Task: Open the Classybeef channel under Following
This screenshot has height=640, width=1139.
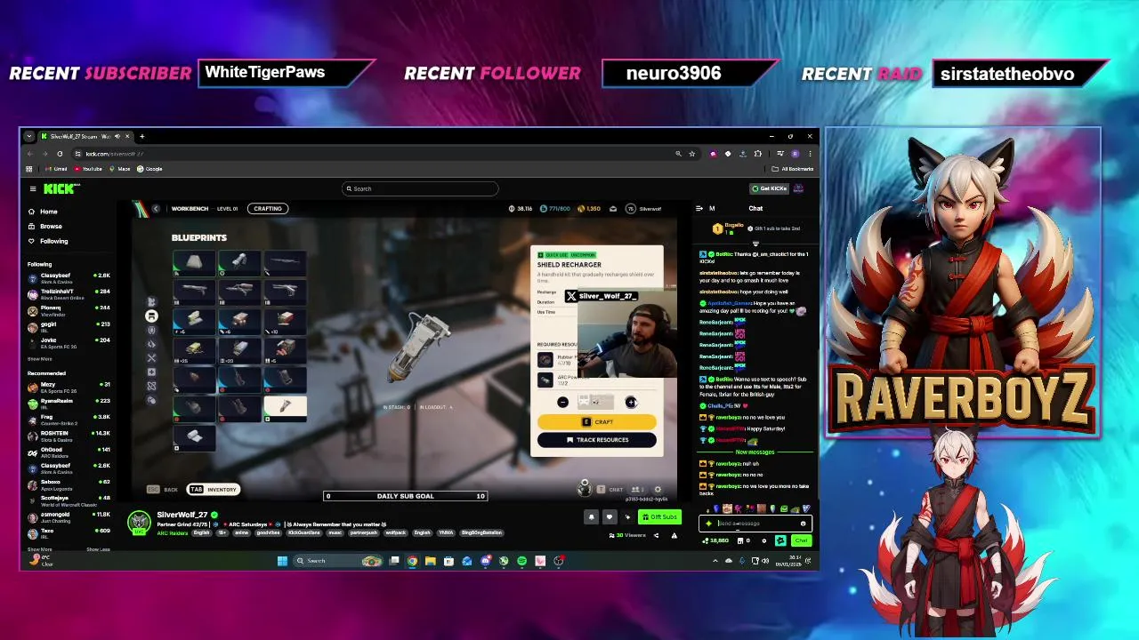Action: coord(69,278)
